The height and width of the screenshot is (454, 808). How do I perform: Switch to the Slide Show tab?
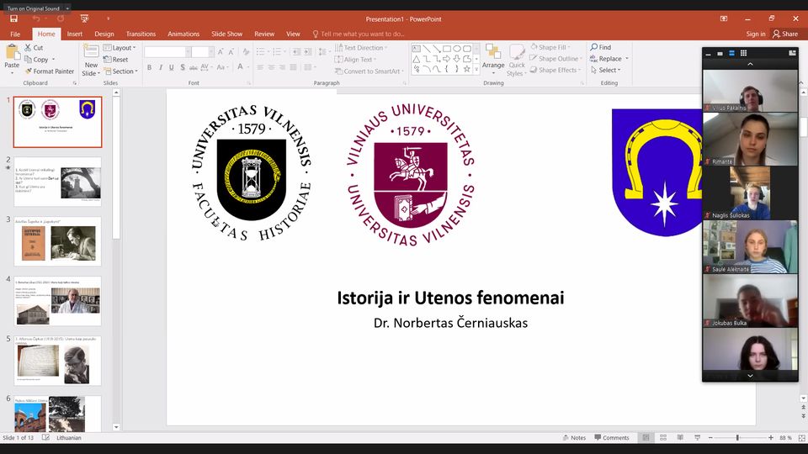(x=226, y=34)
